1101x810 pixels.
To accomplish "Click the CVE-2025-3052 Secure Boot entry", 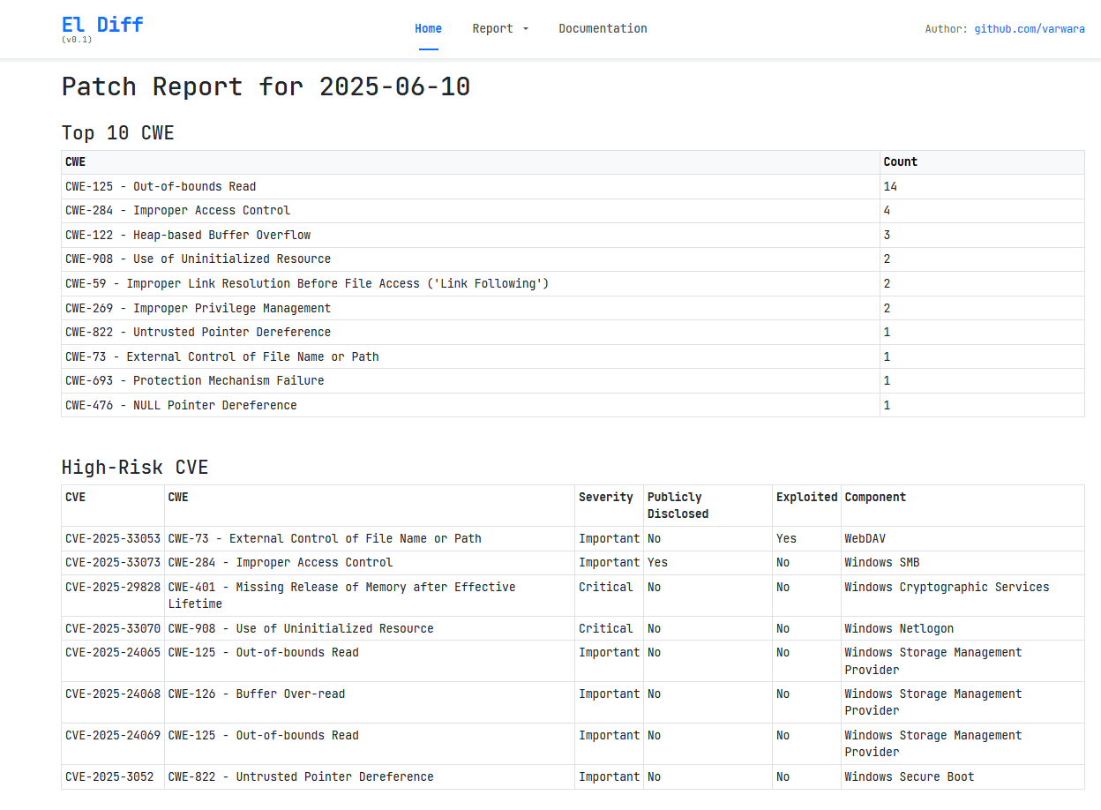I will pos(109,776).
